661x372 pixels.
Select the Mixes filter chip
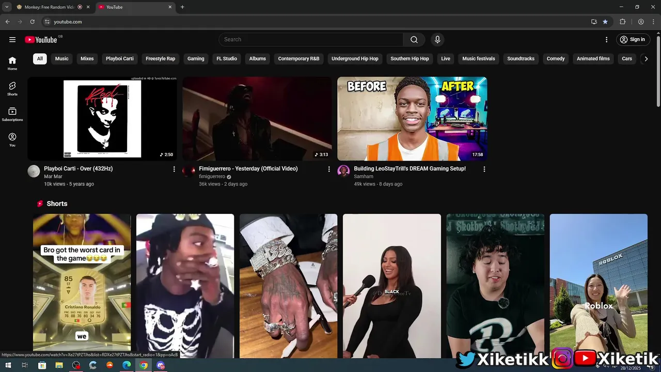click(x=87, y=59)
